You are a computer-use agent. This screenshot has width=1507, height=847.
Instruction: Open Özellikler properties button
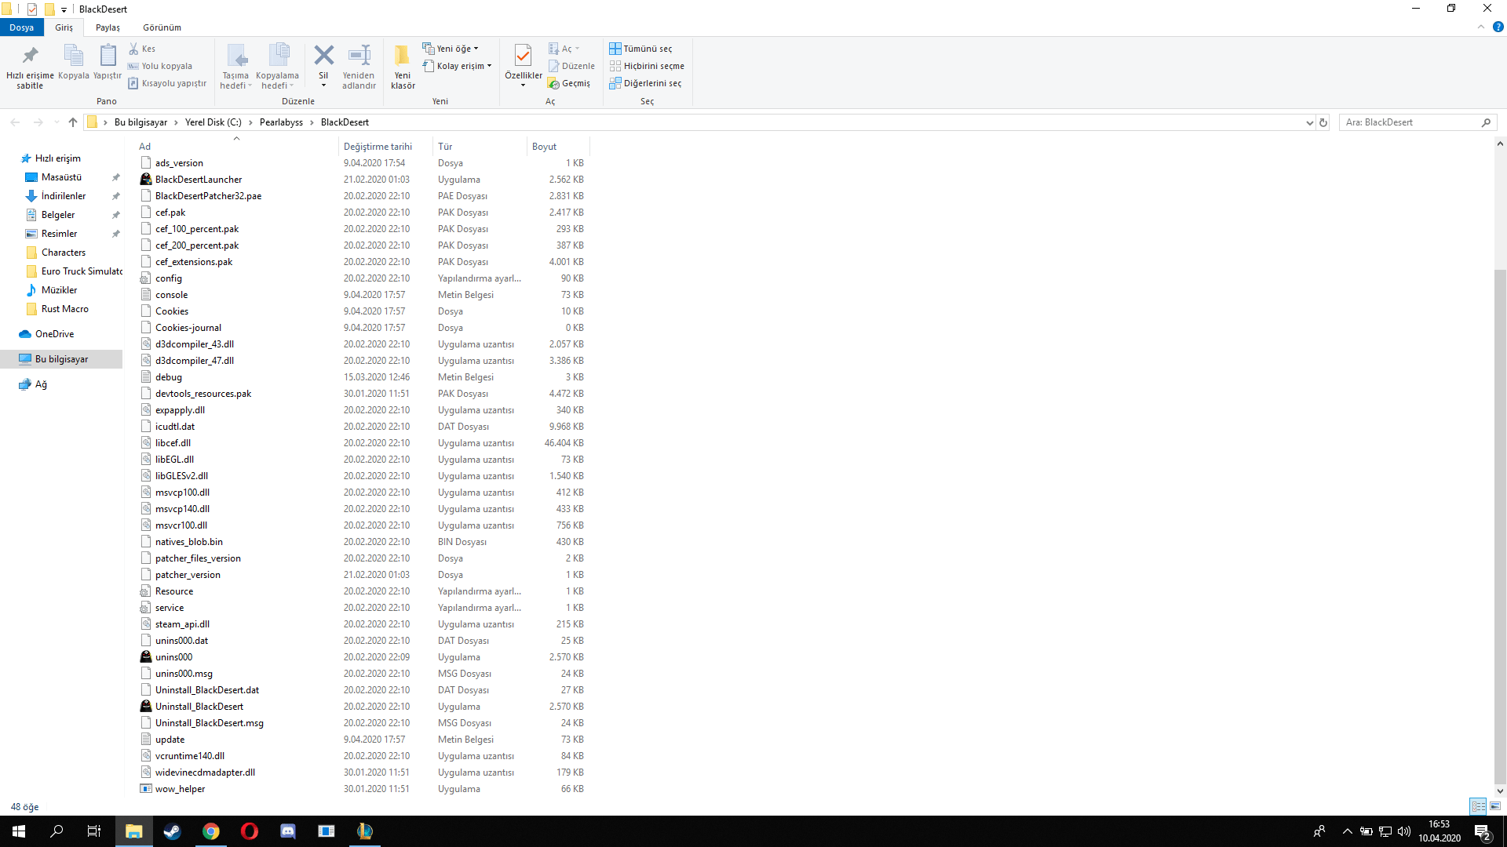click(x=523, y=67)
